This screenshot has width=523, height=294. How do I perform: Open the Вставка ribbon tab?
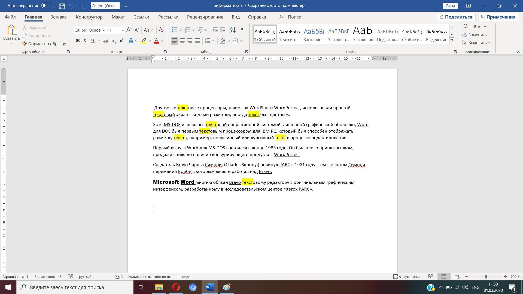point(58,17)
